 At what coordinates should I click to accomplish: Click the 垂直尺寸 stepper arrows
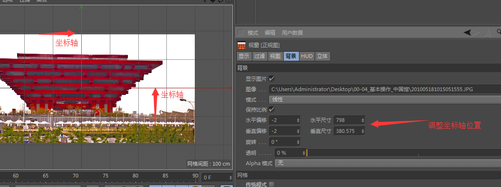tap(363, 131)
